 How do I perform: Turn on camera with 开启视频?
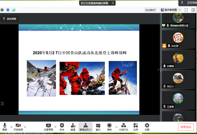click(18, 127)
